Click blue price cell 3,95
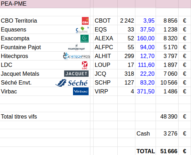The height and width of the screenshot is (155, 191). click(x=145, y=21)
